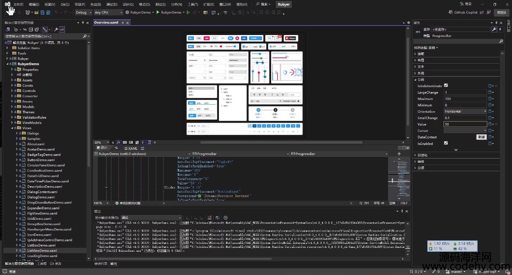Click swap panes arrows icon beside Design tab
Screen dimensions: 512x275
(x=116, y=148)
